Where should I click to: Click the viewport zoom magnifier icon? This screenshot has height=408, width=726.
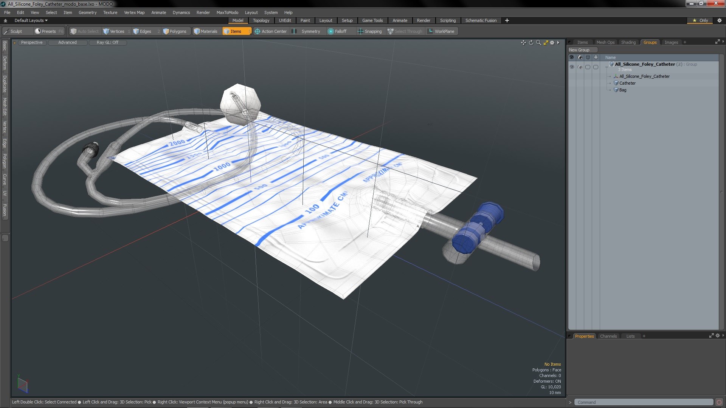(538, 43)
